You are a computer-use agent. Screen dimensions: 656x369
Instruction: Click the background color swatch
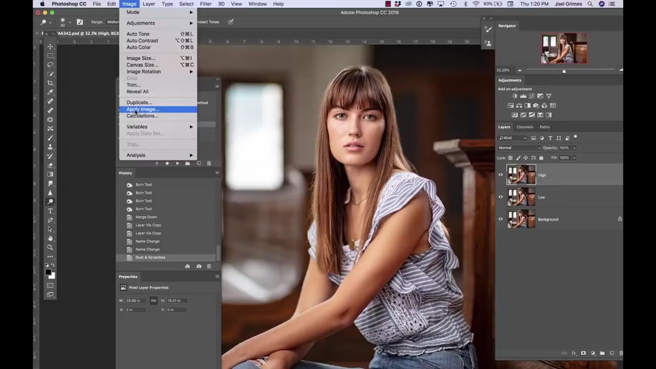[52, 276]
